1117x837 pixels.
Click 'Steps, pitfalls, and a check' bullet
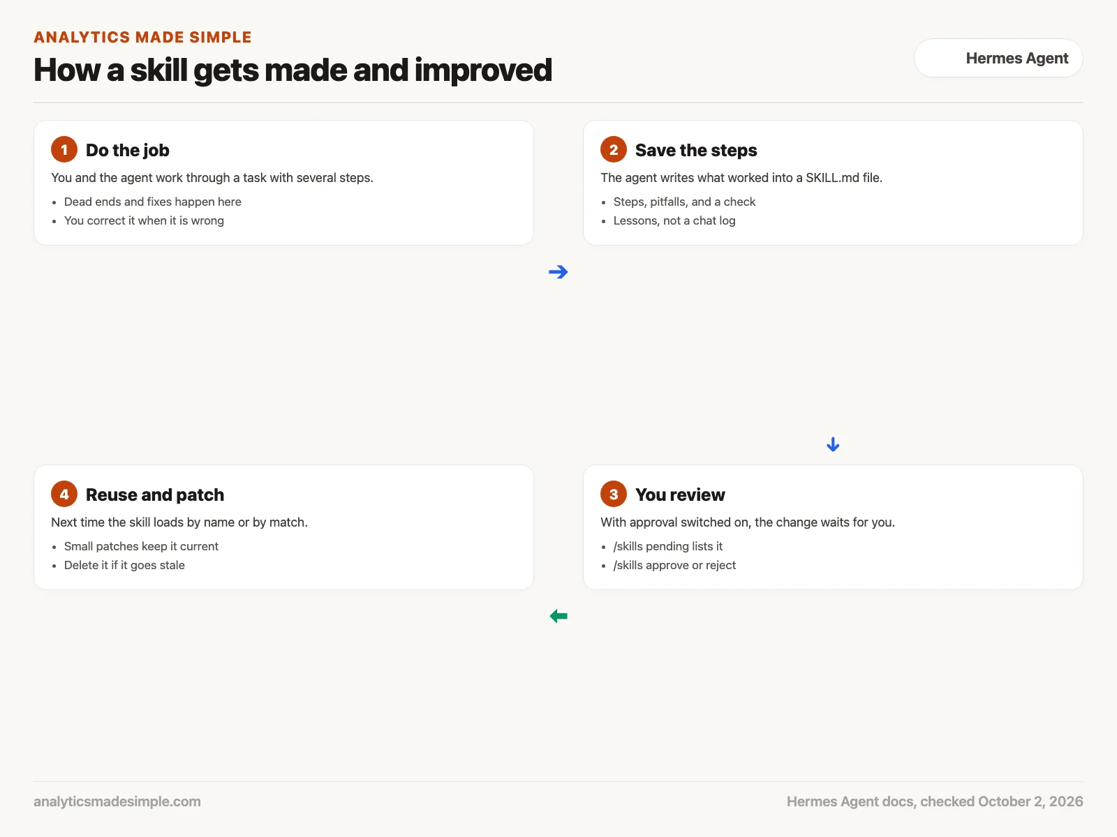tap(684, 202)
